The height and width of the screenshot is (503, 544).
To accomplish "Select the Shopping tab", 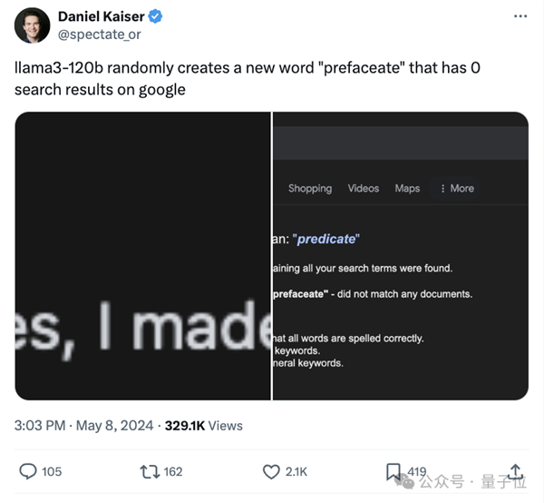I will click(310, 188).
